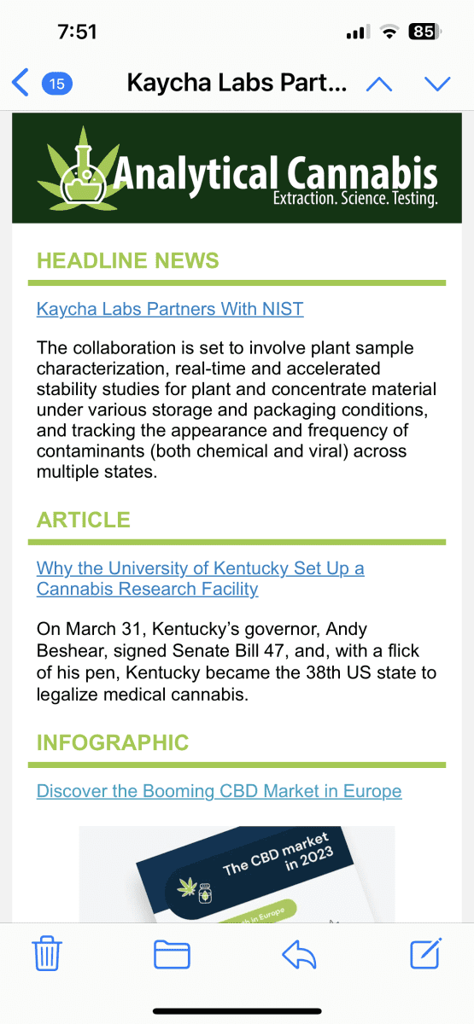Image resolution: width=474 pixels, height=1024 pixels.
Task: Tap the email subject title Kaycha Labs Part...
Action: pyautogui.click(x=237, y=84)
